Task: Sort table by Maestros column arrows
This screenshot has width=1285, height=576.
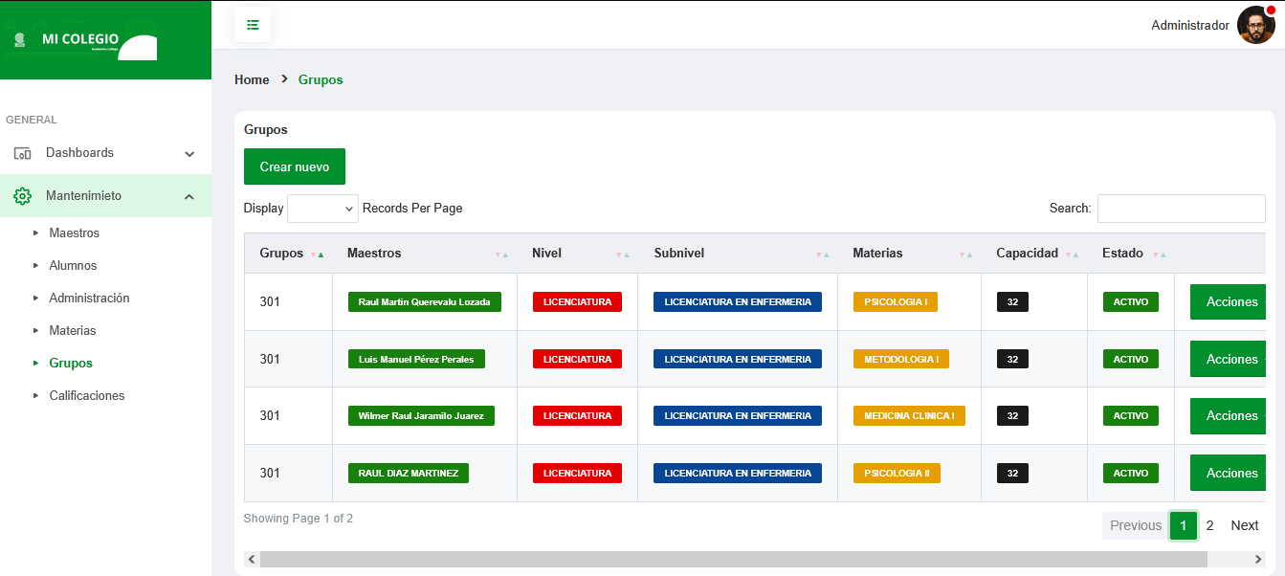Action: (x=501, y=255)
